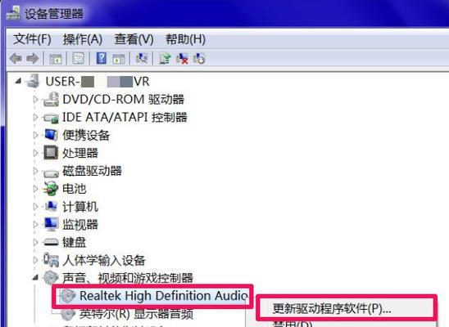Screen dimensions: 449x327
Task: Click the Uninstall device red-X icon
Action: 182,59
